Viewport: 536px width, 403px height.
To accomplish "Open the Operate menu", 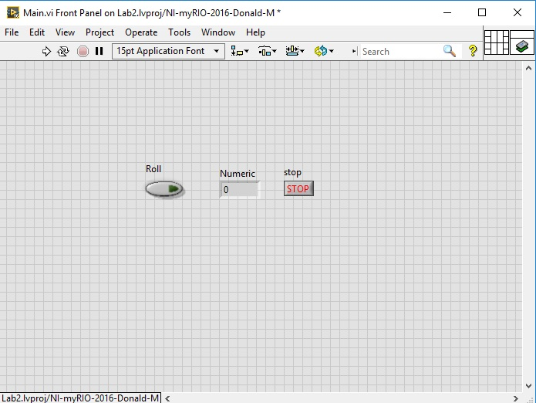I will pos(141,32).
